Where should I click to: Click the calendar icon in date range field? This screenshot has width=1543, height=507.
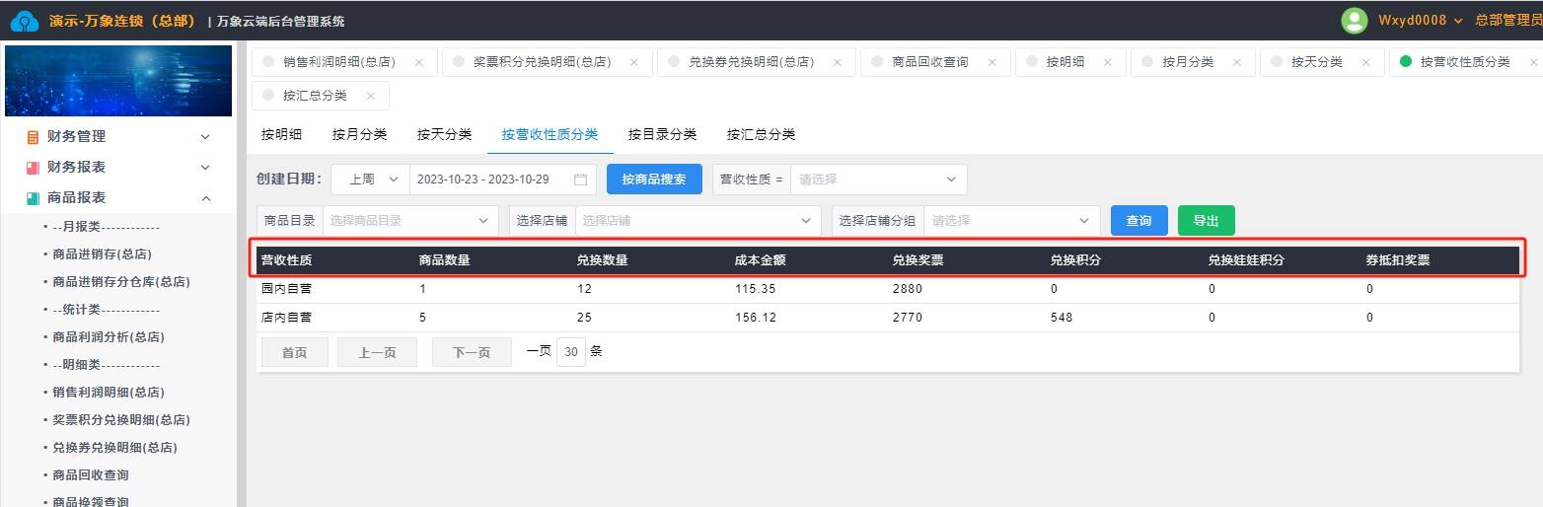click(580, 180)
